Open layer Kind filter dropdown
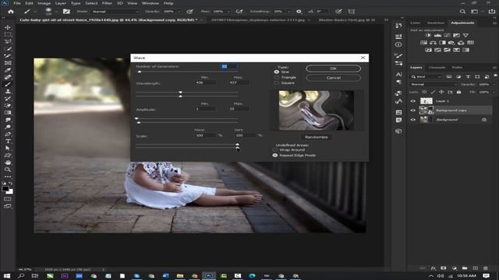The image size is (499, 280). [426, 77]
